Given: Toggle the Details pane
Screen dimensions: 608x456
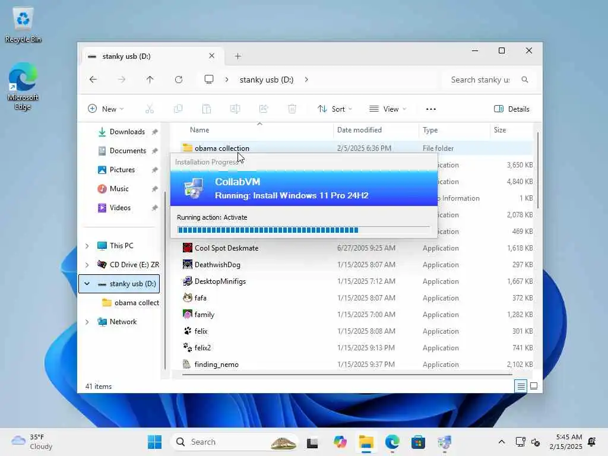Looking at the screenshot, I should point(511,109).
